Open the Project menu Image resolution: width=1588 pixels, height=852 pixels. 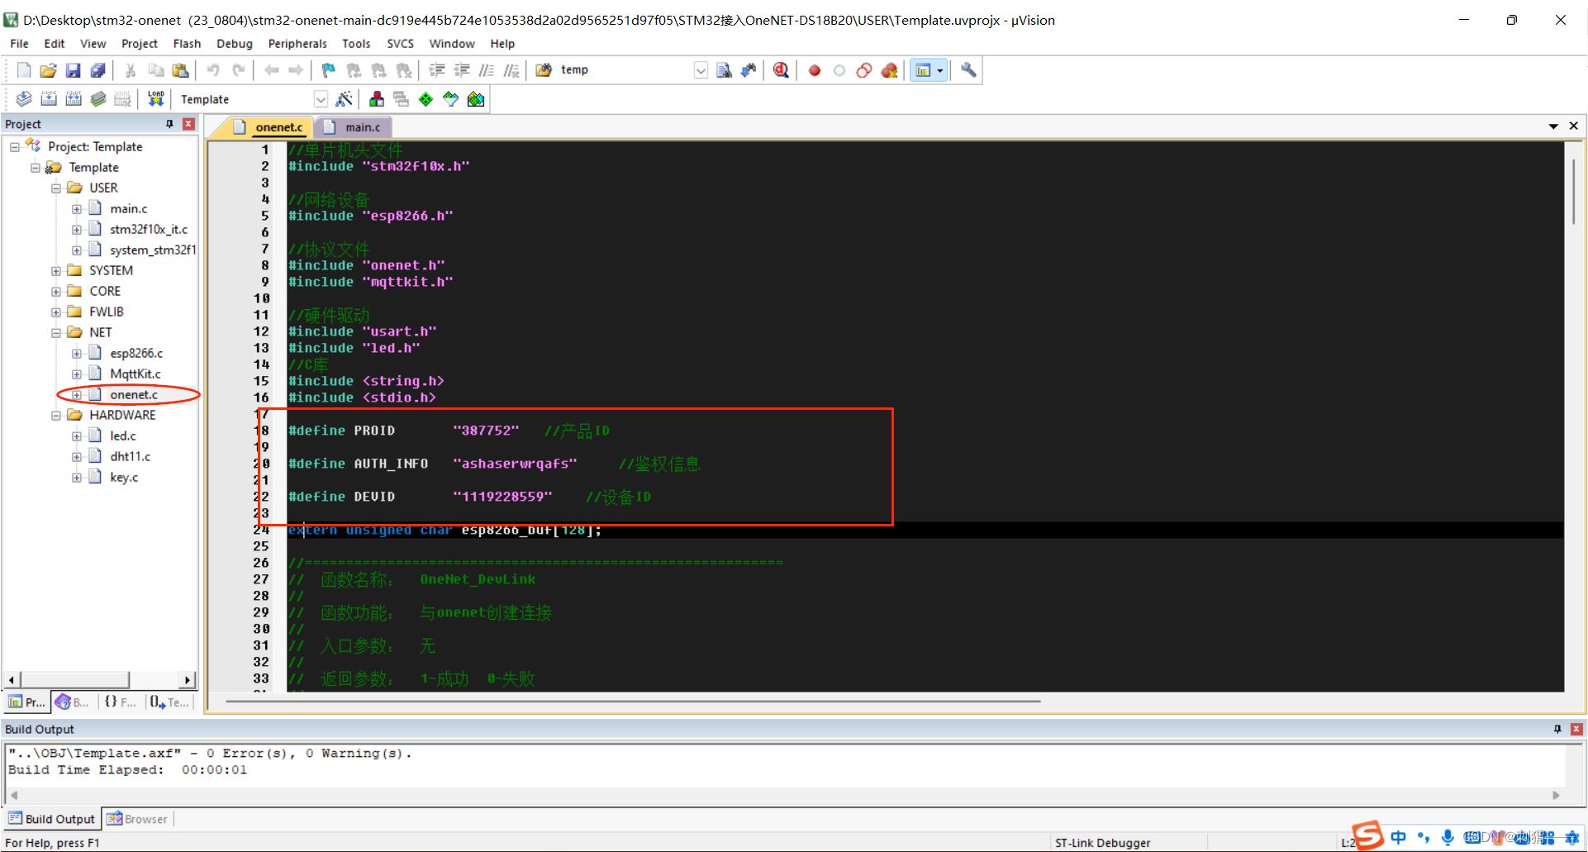[139, 44]
